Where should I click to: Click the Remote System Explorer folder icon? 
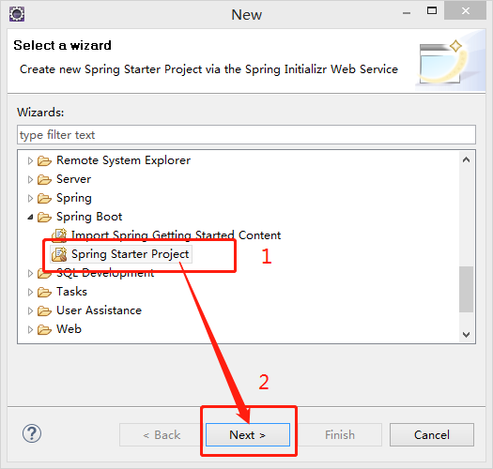tap(44, 160)
